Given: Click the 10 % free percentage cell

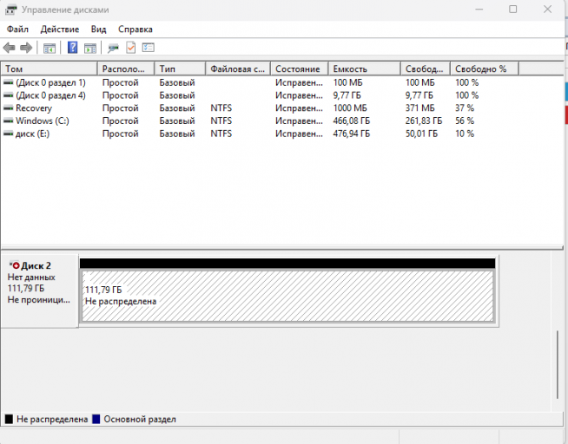Looking at the screenshot, I should (465, 134).
